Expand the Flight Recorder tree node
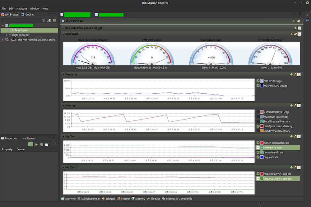The image size is (311, 207). pos(6,35)
